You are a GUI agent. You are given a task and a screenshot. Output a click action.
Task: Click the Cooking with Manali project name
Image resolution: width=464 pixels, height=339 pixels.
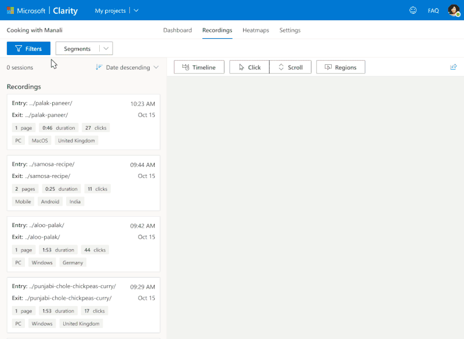[35, 30]
